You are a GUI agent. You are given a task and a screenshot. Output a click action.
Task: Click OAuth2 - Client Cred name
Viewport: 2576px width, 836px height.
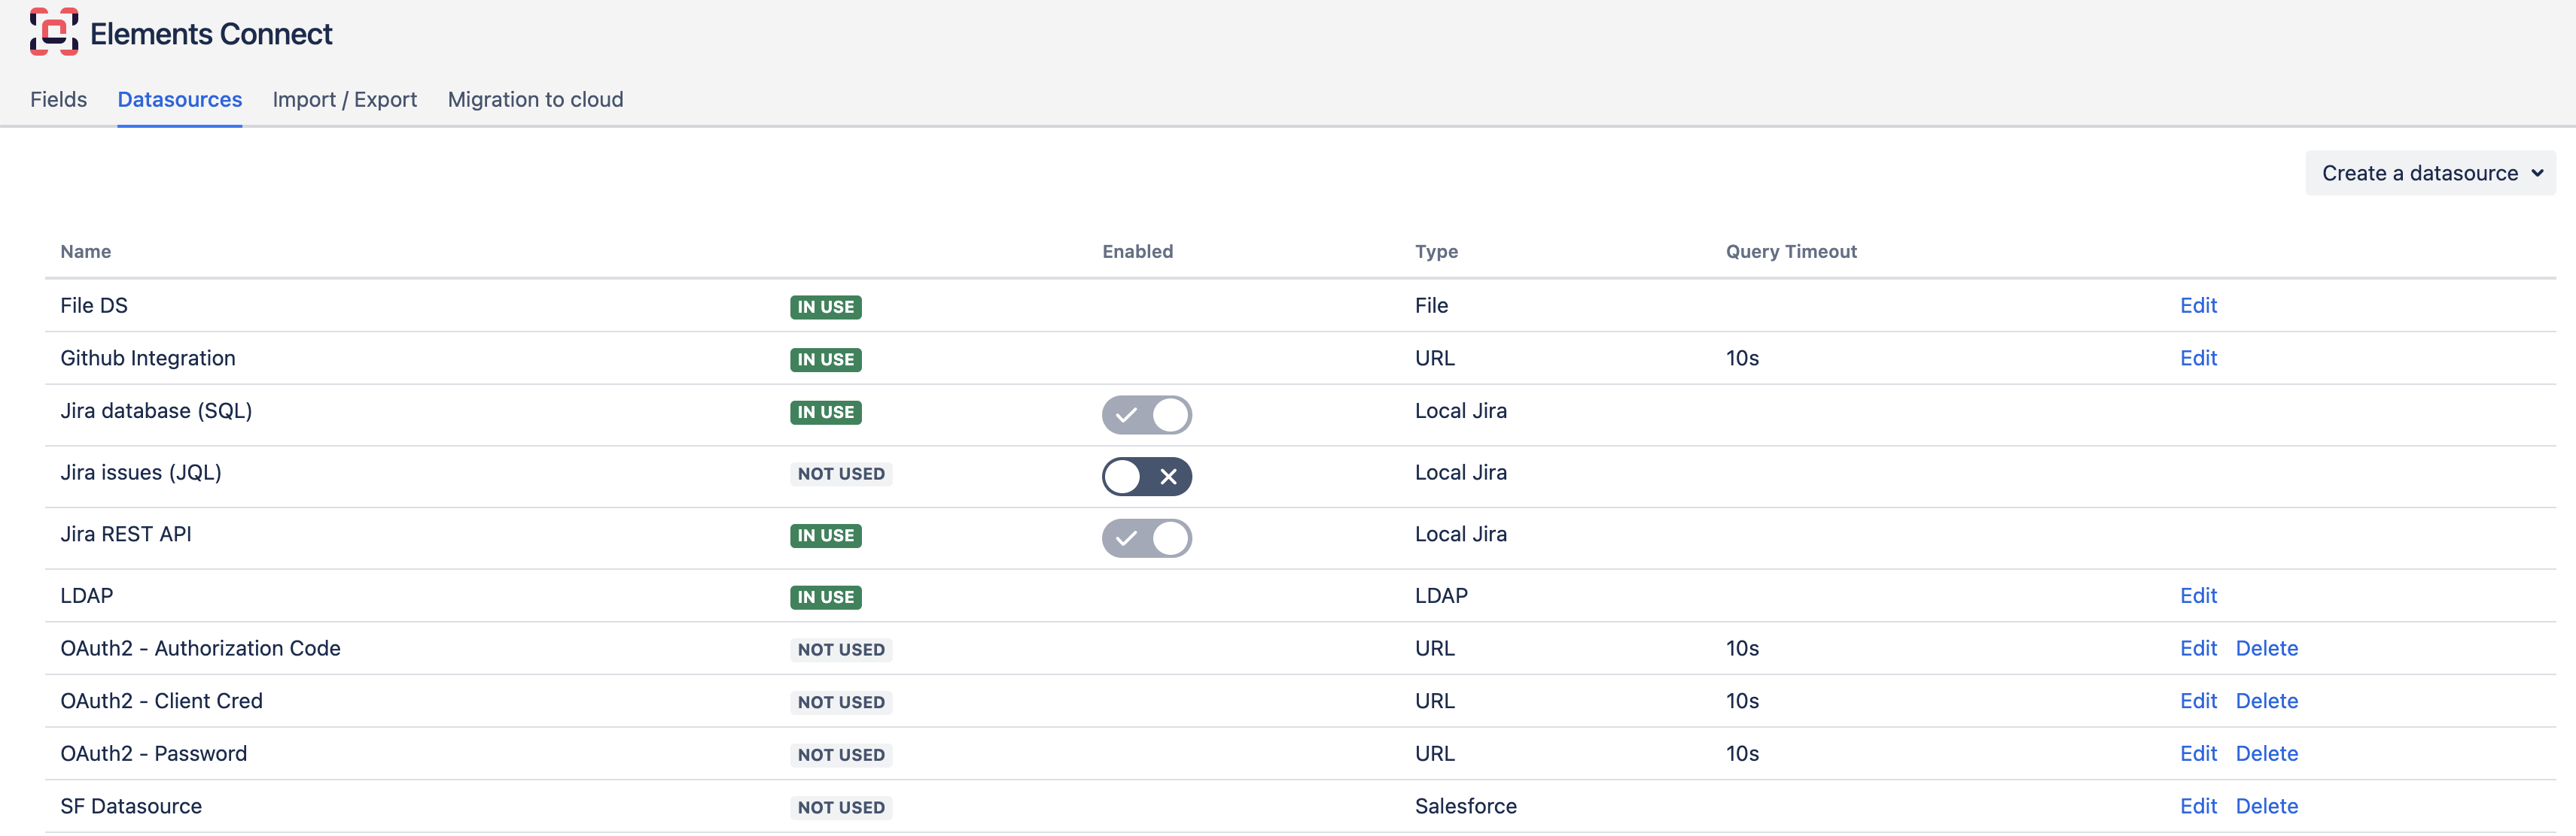[x=161, y=702]
